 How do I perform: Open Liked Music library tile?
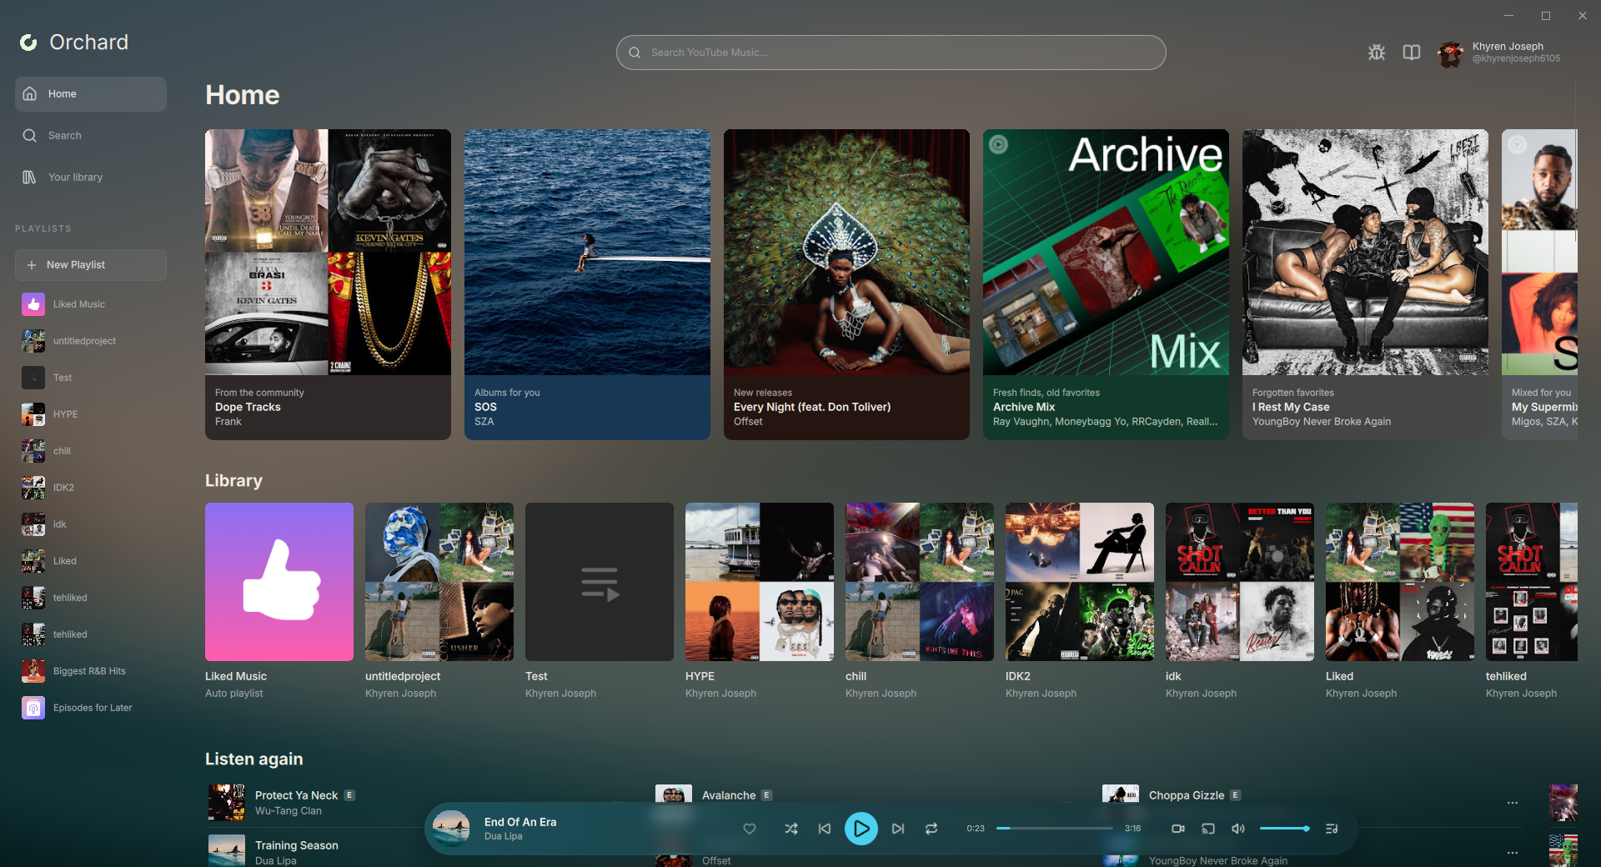pos(279,601)
